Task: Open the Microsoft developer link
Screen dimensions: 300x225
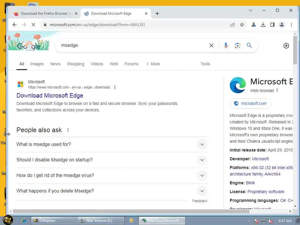Action: 260,159
